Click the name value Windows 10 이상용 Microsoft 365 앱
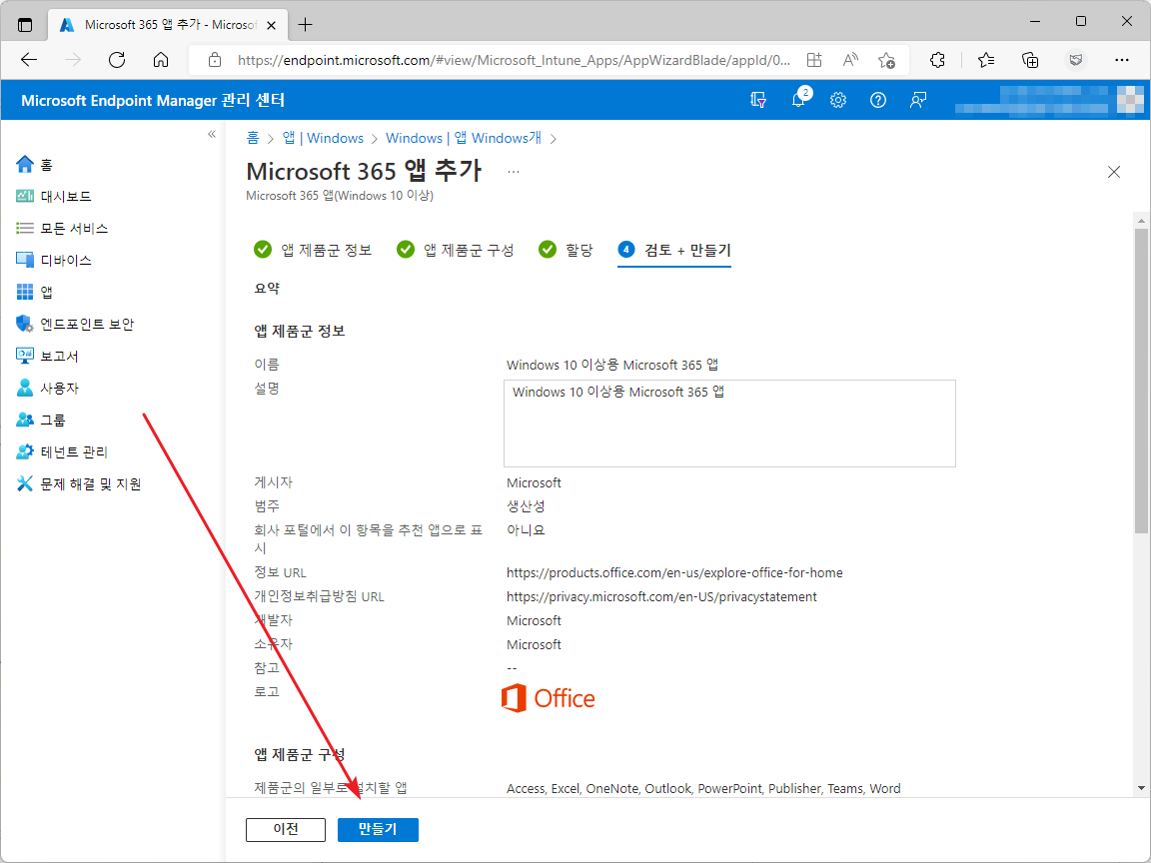The width and height of the screenshot is (1151, 863). tap(612, 365)
